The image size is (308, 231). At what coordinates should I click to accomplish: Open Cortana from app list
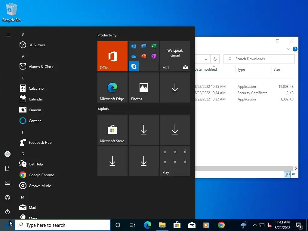[30, 121]
